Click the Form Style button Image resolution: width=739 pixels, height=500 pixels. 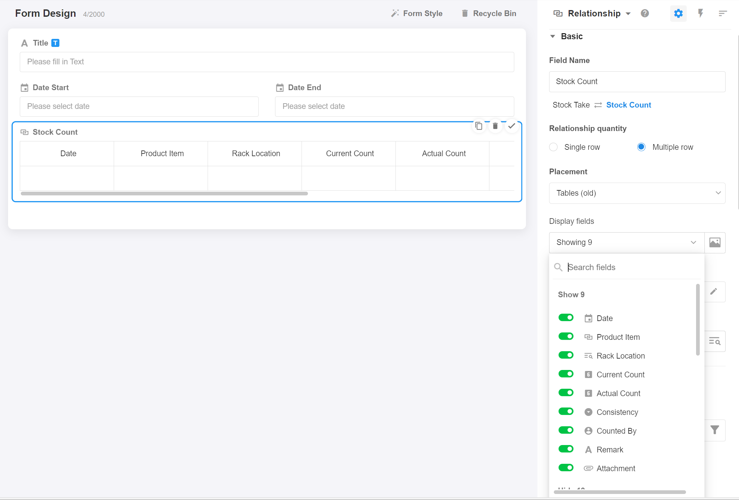pos(417,13)
